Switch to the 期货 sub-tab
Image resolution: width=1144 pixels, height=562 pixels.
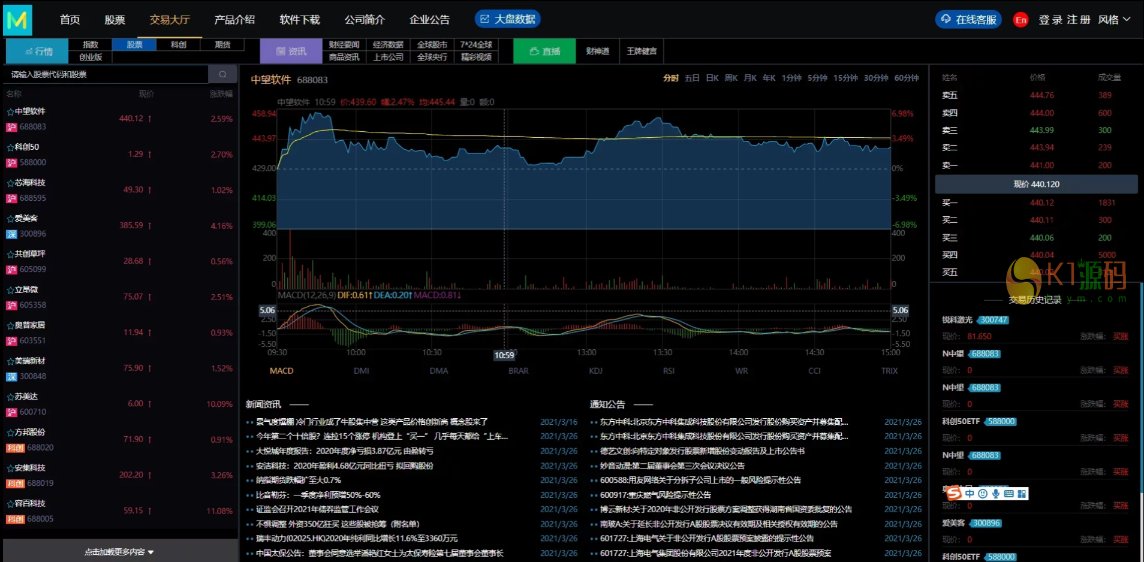click(x=222, y=45)
